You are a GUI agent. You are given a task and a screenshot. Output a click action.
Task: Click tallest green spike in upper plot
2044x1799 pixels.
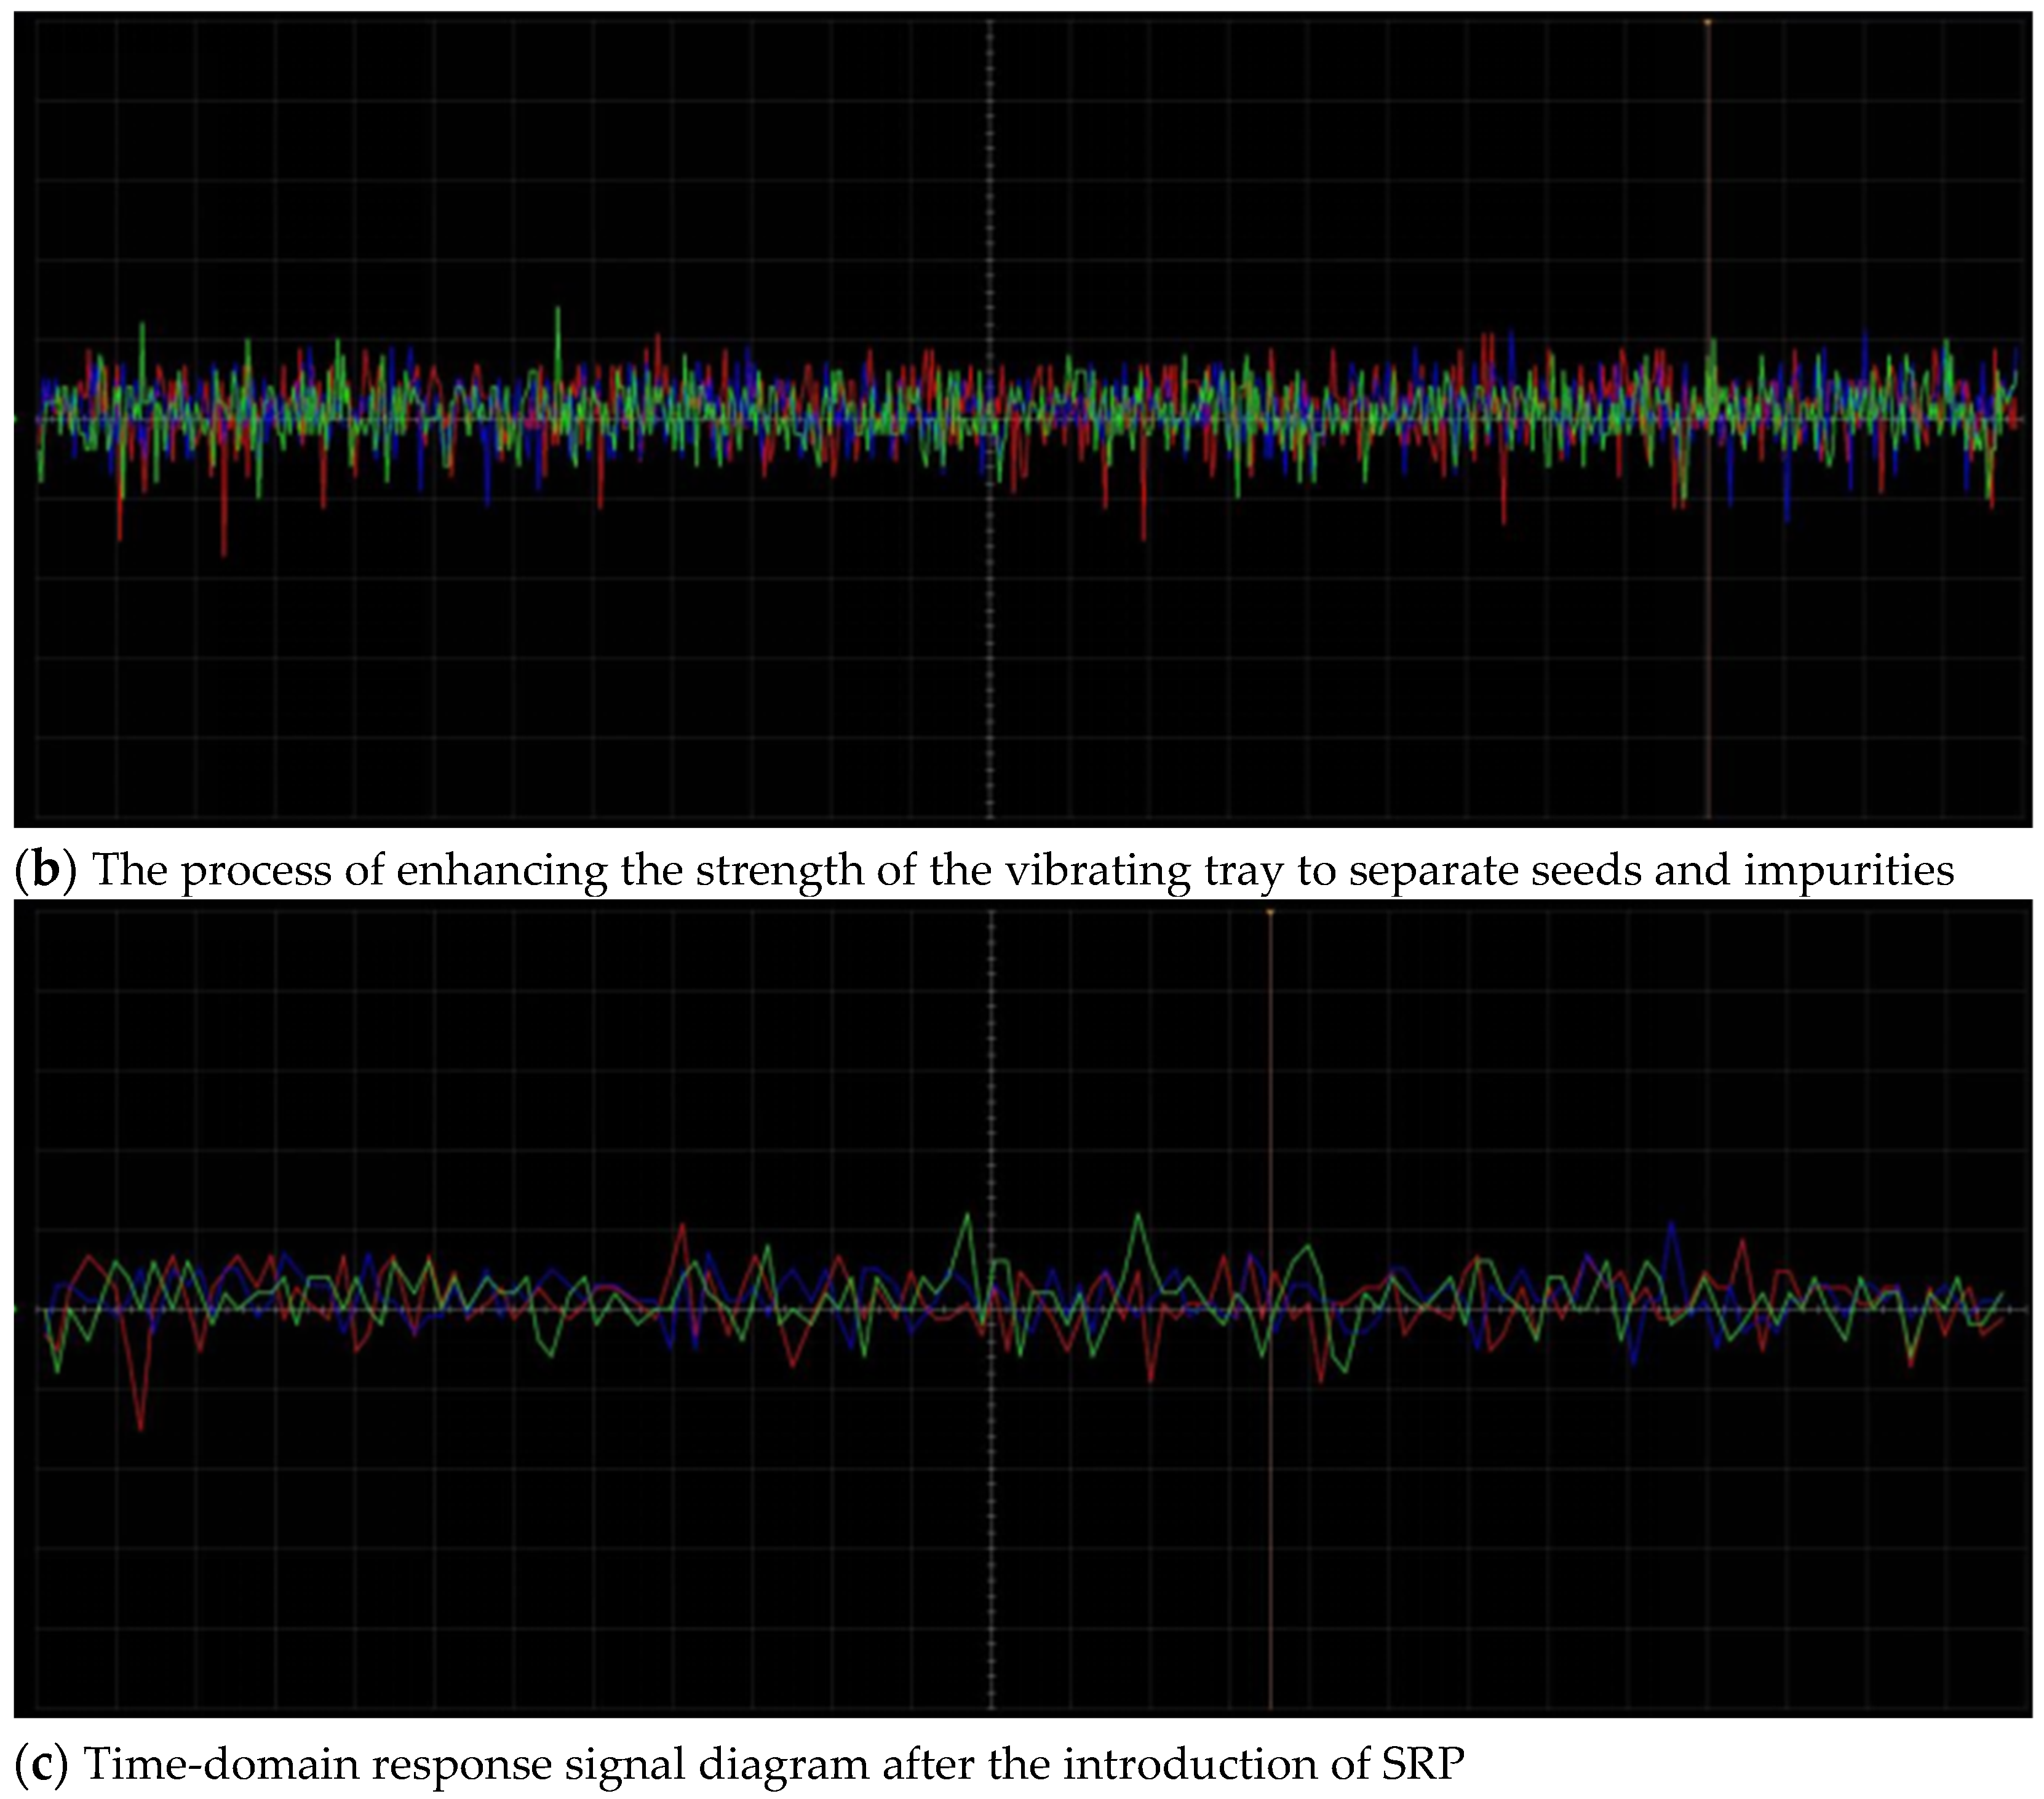pyautogui.click(x=558, y=312)
